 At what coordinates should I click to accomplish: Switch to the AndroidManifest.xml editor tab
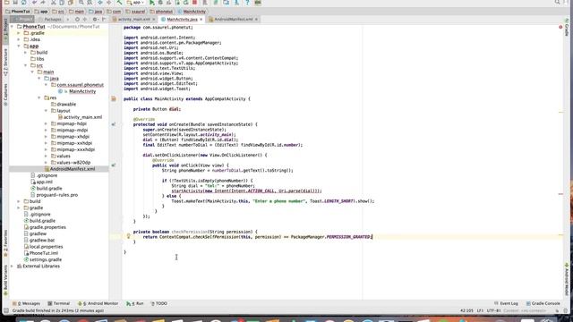[233, 19]
